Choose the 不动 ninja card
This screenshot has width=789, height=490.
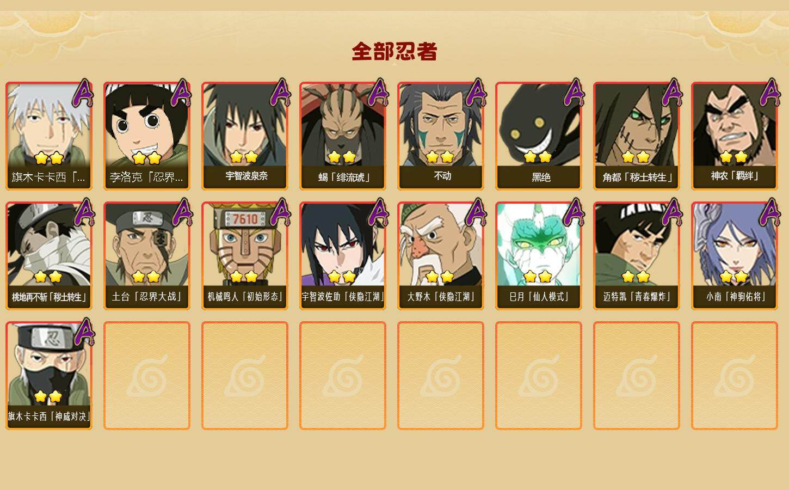(441, 136)
